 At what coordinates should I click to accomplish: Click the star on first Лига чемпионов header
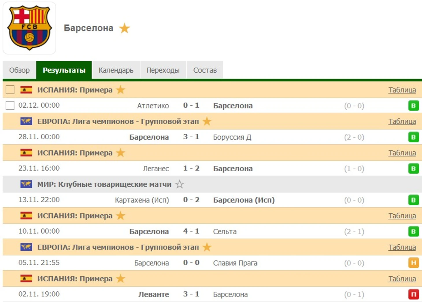click(x=207, y=121)
